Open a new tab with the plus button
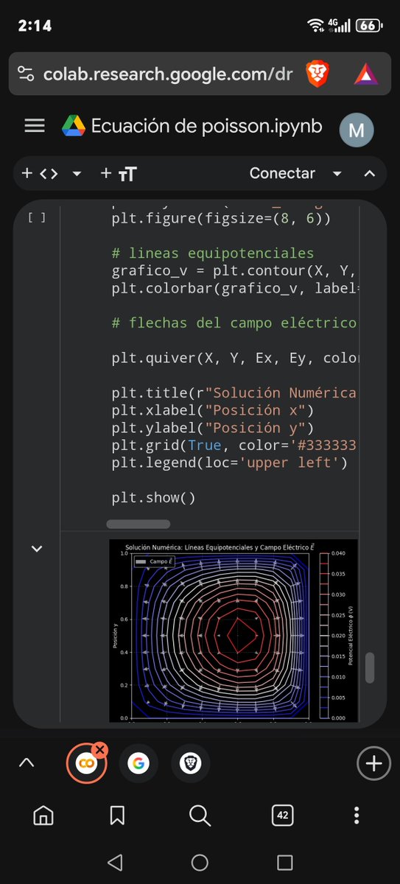Screen dimensions: 400x884 (x=373, y=764)
